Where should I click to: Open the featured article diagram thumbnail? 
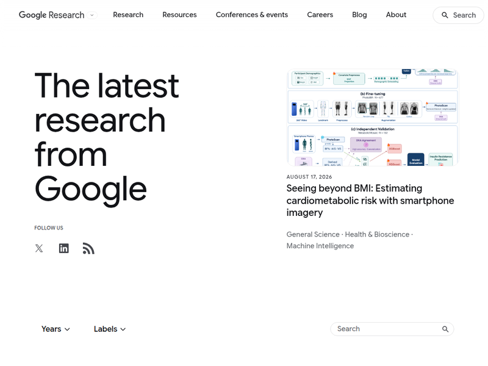point(372,117)
